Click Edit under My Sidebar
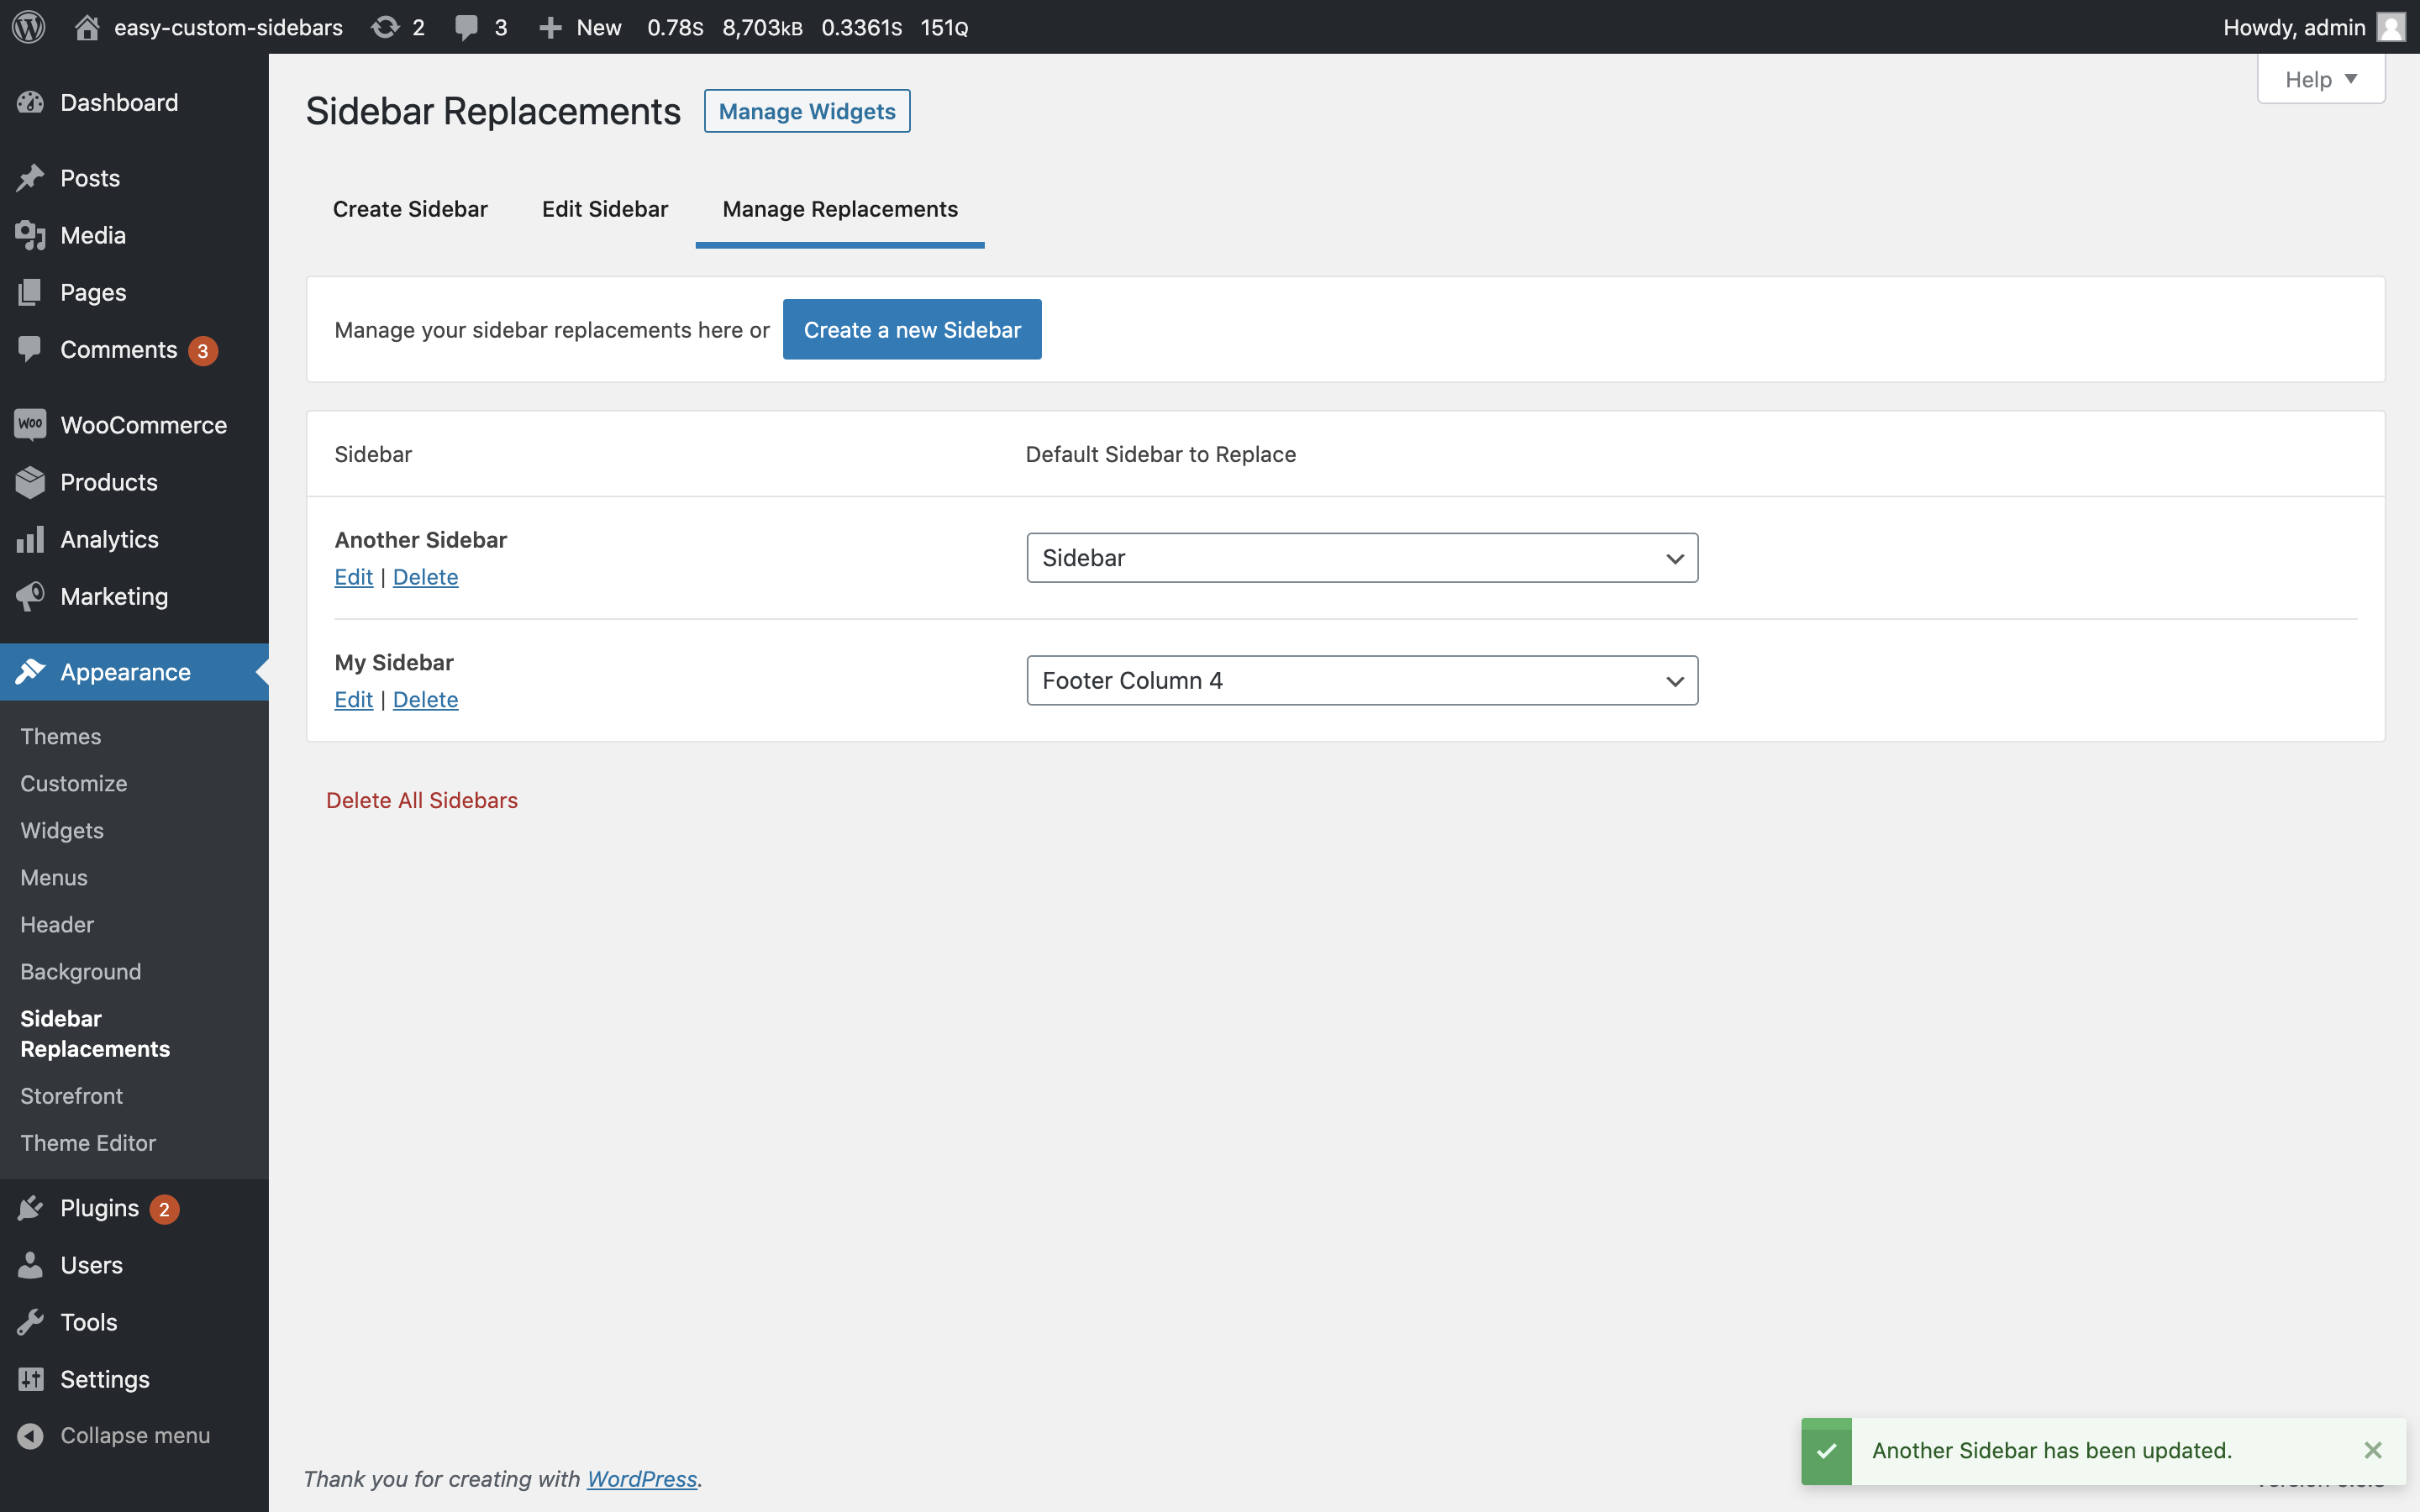Screen dimensions: 2420x1512 353,700
